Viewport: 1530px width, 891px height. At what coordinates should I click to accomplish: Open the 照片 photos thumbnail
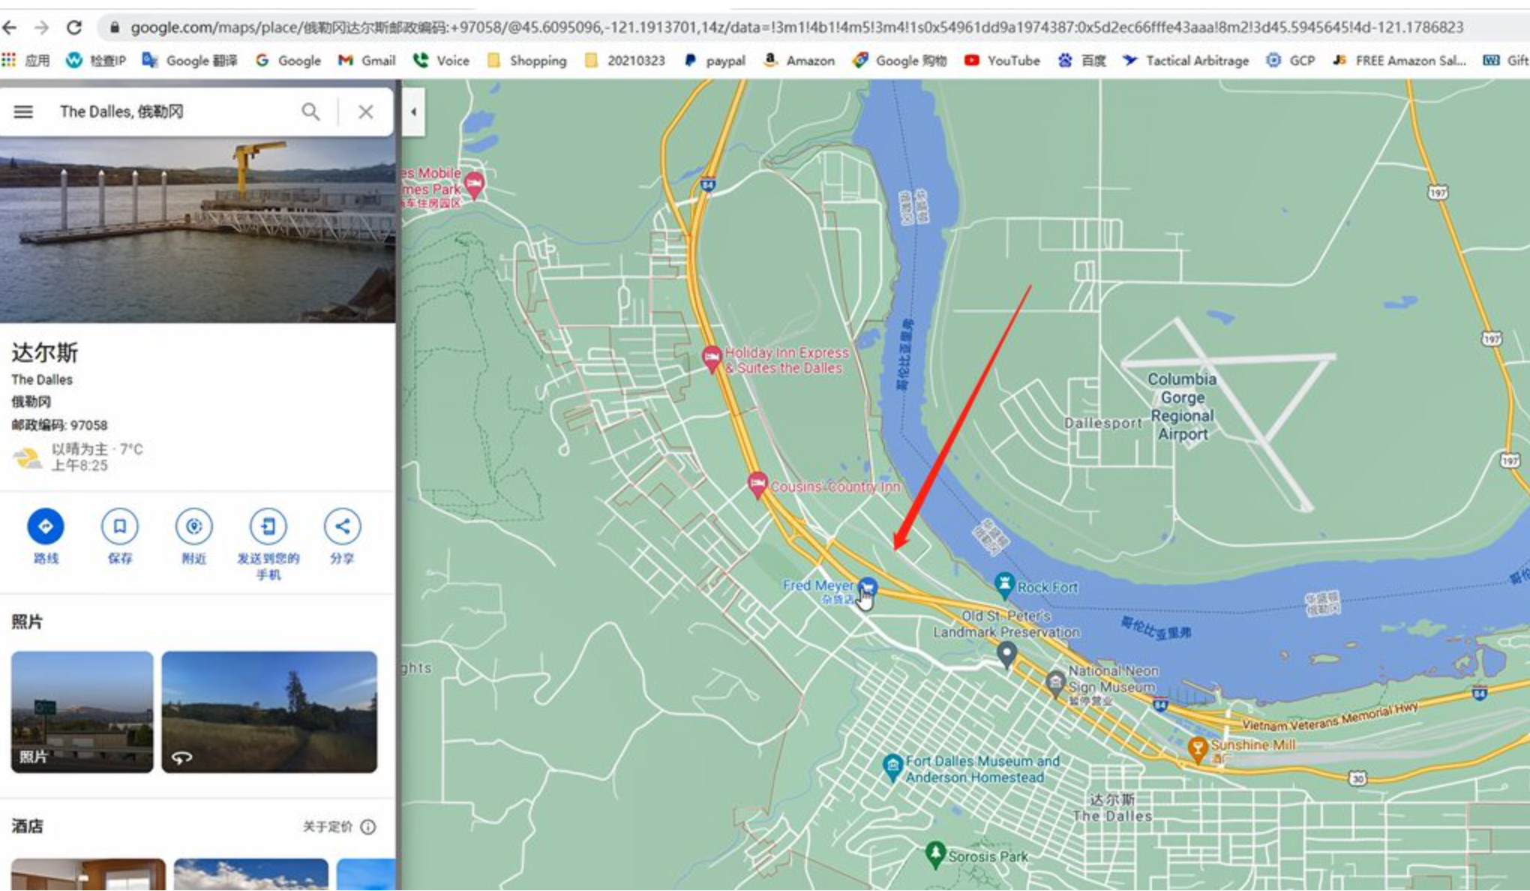point(82,712)
